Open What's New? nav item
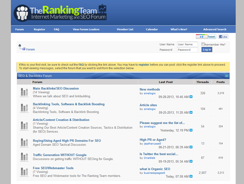This screenshot has height=184, width=244. [179, 29]
